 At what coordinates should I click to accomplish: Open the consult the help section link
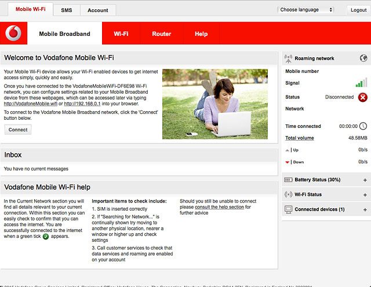click(x=219, y=207)
